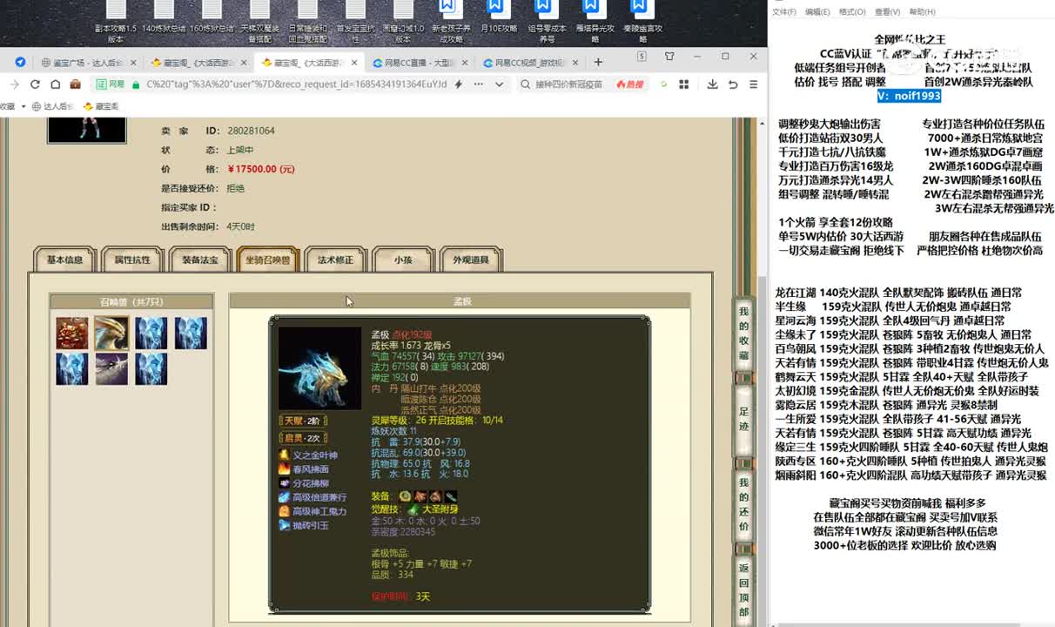The width and height of the screenshot is (1055, 627).
Task: Click the 分花拂柳 skill icon
Action: click(284, 483)
